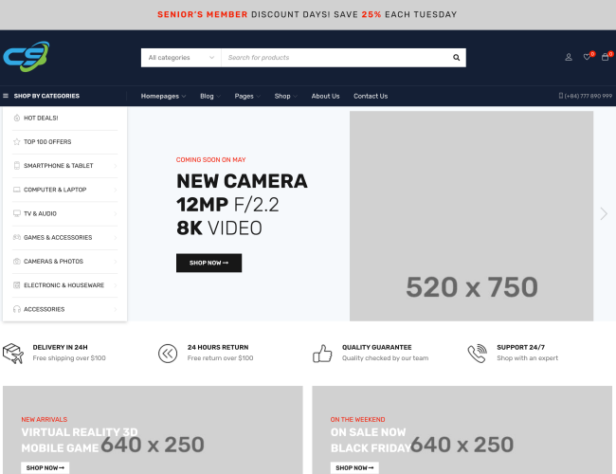The height and width of the screenshot is (474, 616).
Task: Open the wishlist heart icon
Action: coord(587,58)
